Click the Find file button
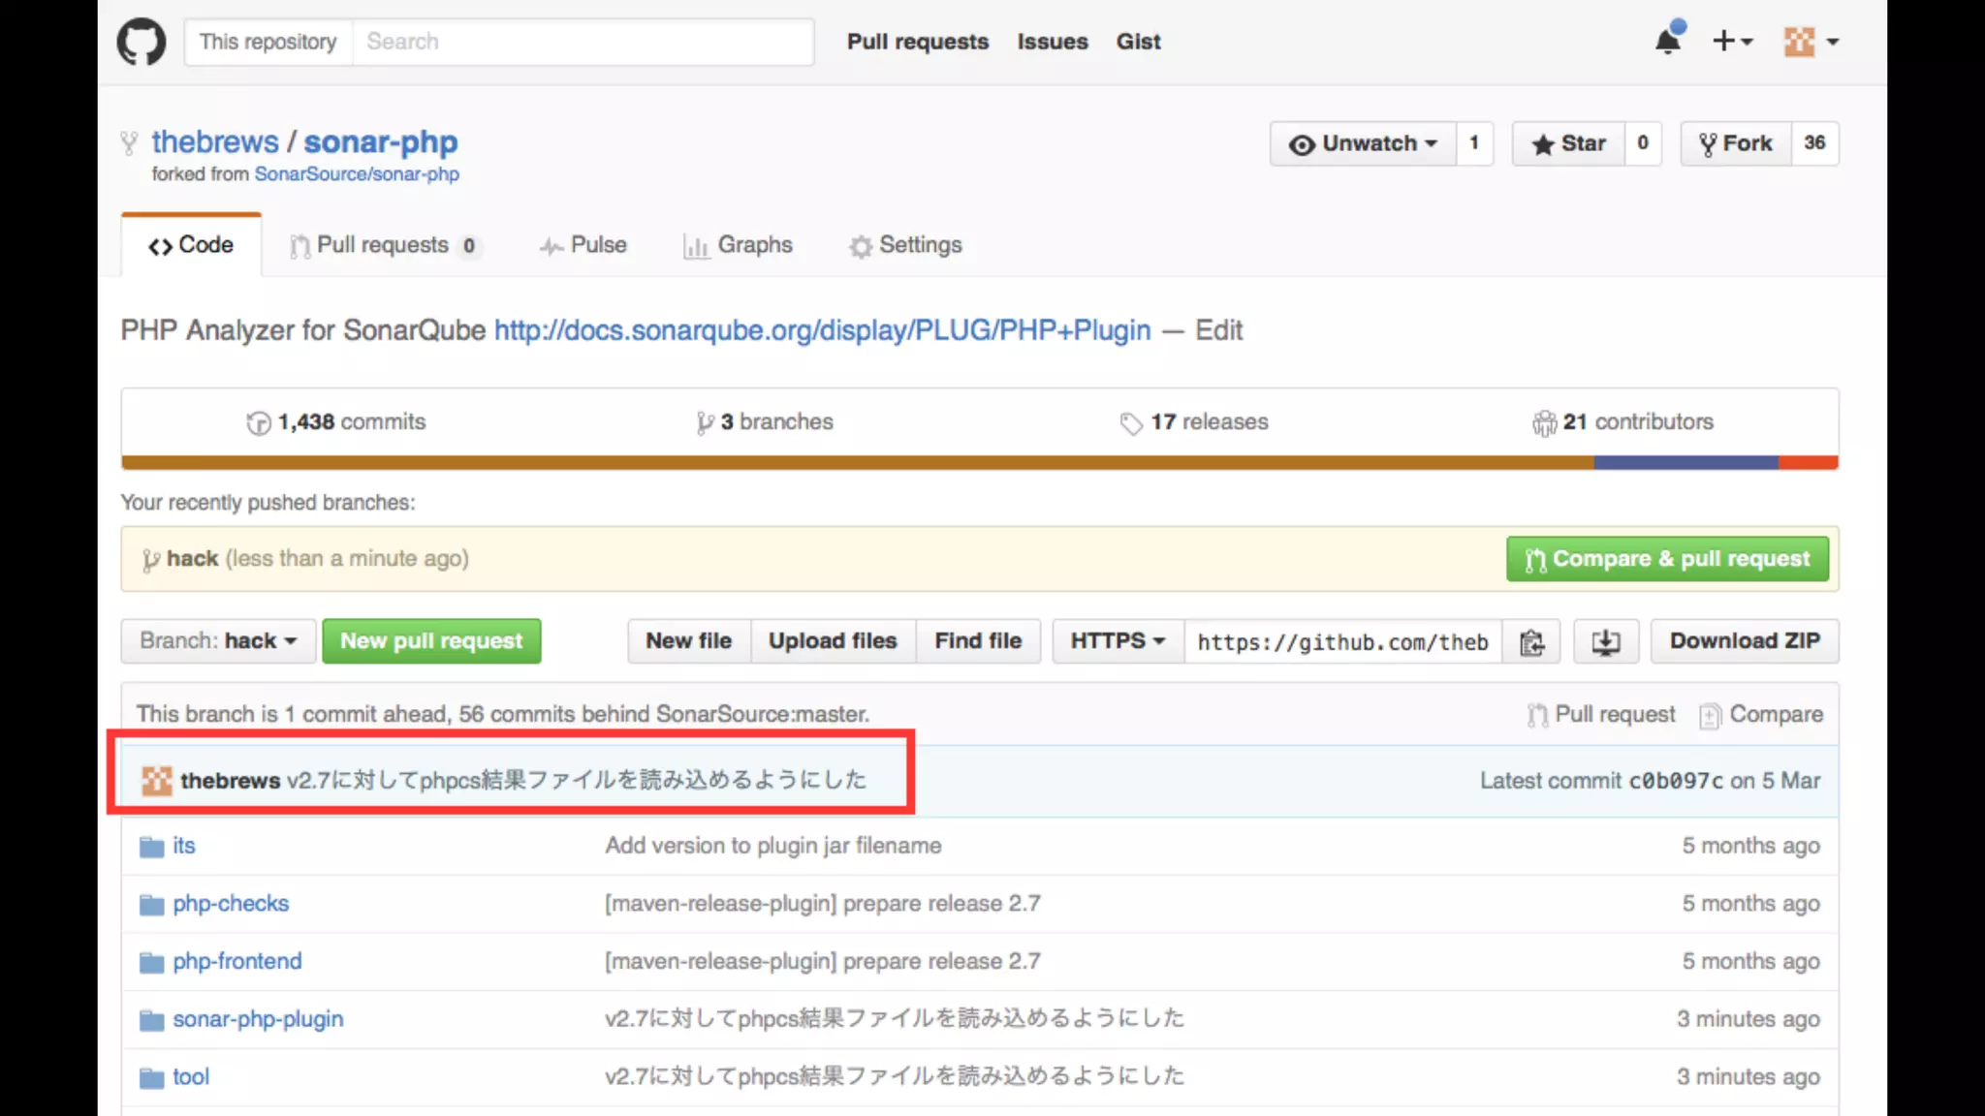 (978, 641)
